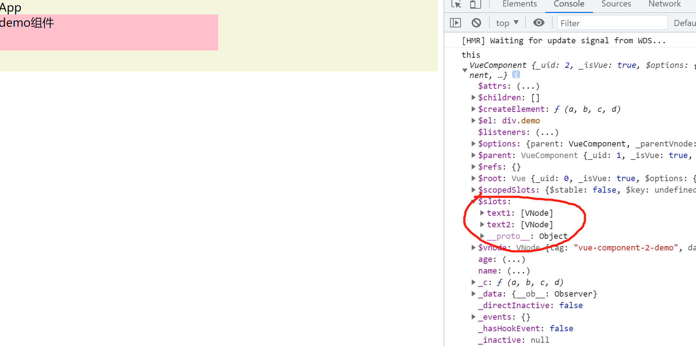Viewport: 696px width, 346px height.
Task: Open the top context dropdown
Action: (507, 23)
